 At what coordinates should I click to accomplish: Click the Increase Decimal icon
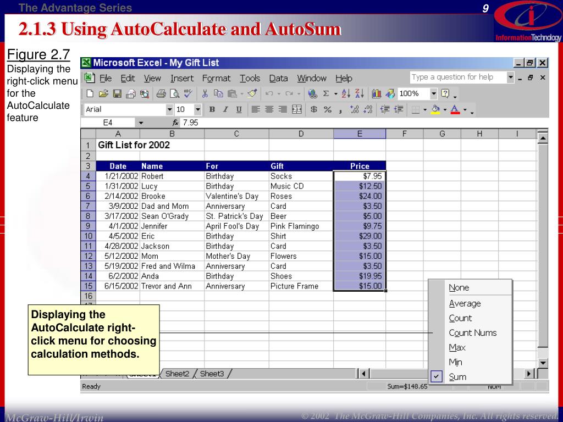(355, 109)
